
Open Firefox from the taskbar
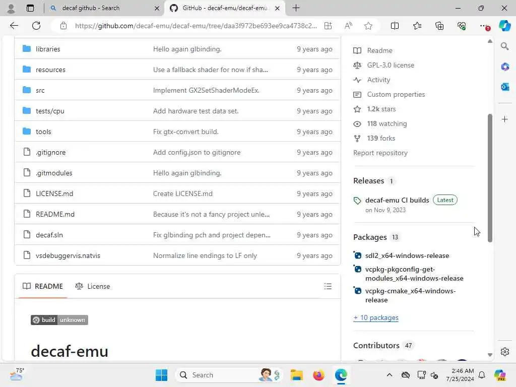point(318,375)
